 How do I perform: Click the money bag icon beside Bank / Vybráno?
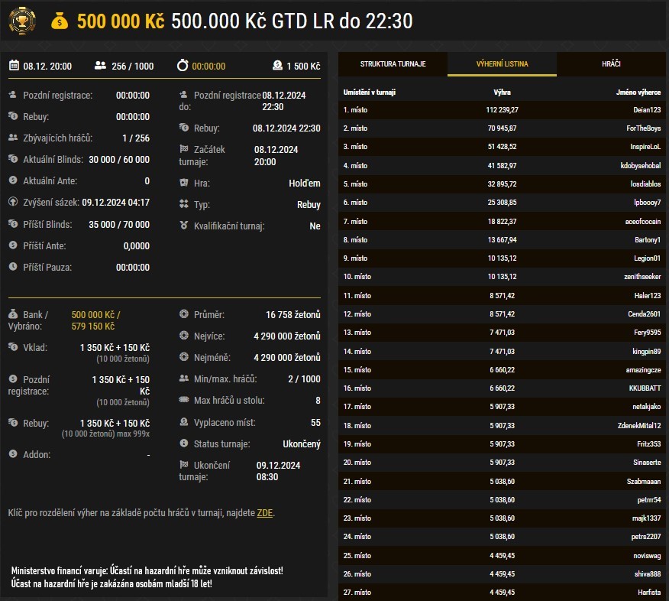(x=13, y=314)
